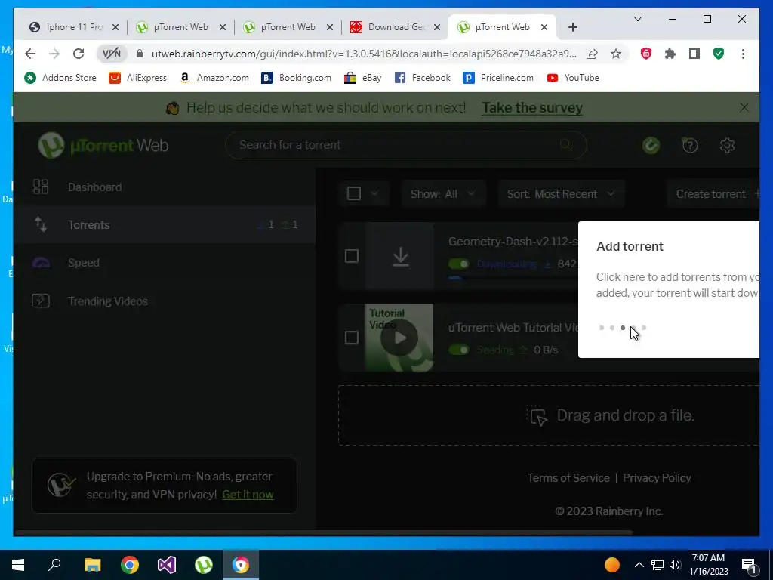The image size is (773, 580).
Task: Click the volume speaker tray icon
Action: [x=675, y=565]
